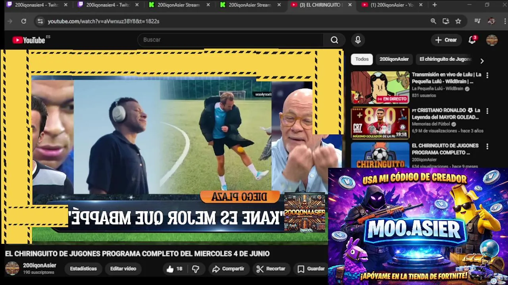This screenshot has width=508, height=285.
Task: Open YouTube notifications bell
Action: (x=472, y=40)
